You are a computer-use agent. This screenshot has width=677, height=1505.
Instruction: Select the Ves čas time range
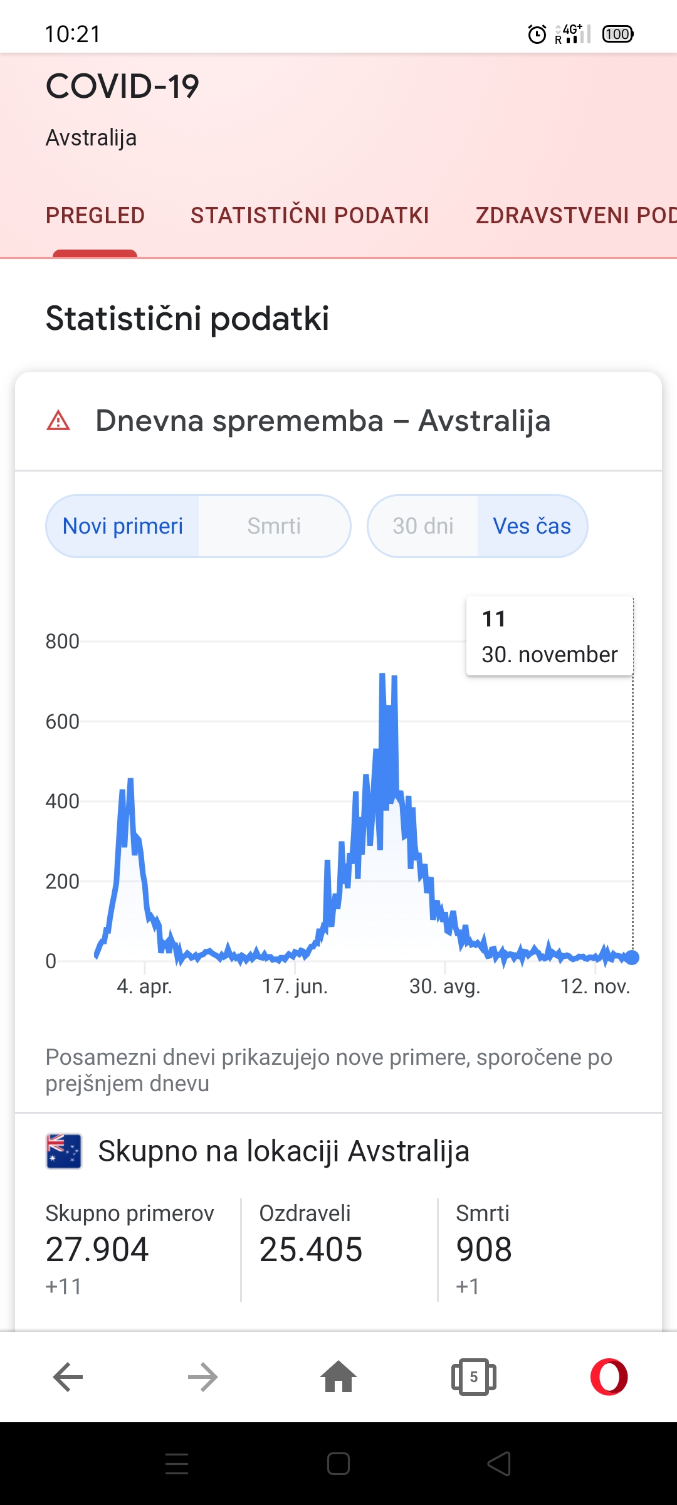click(532, 526)
